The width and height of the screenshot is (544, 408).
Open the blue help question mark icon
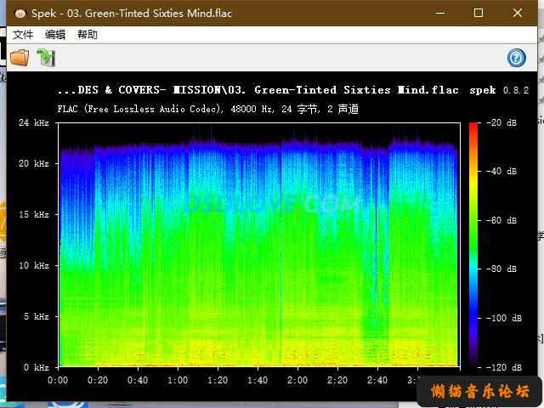tap(517, 58)
